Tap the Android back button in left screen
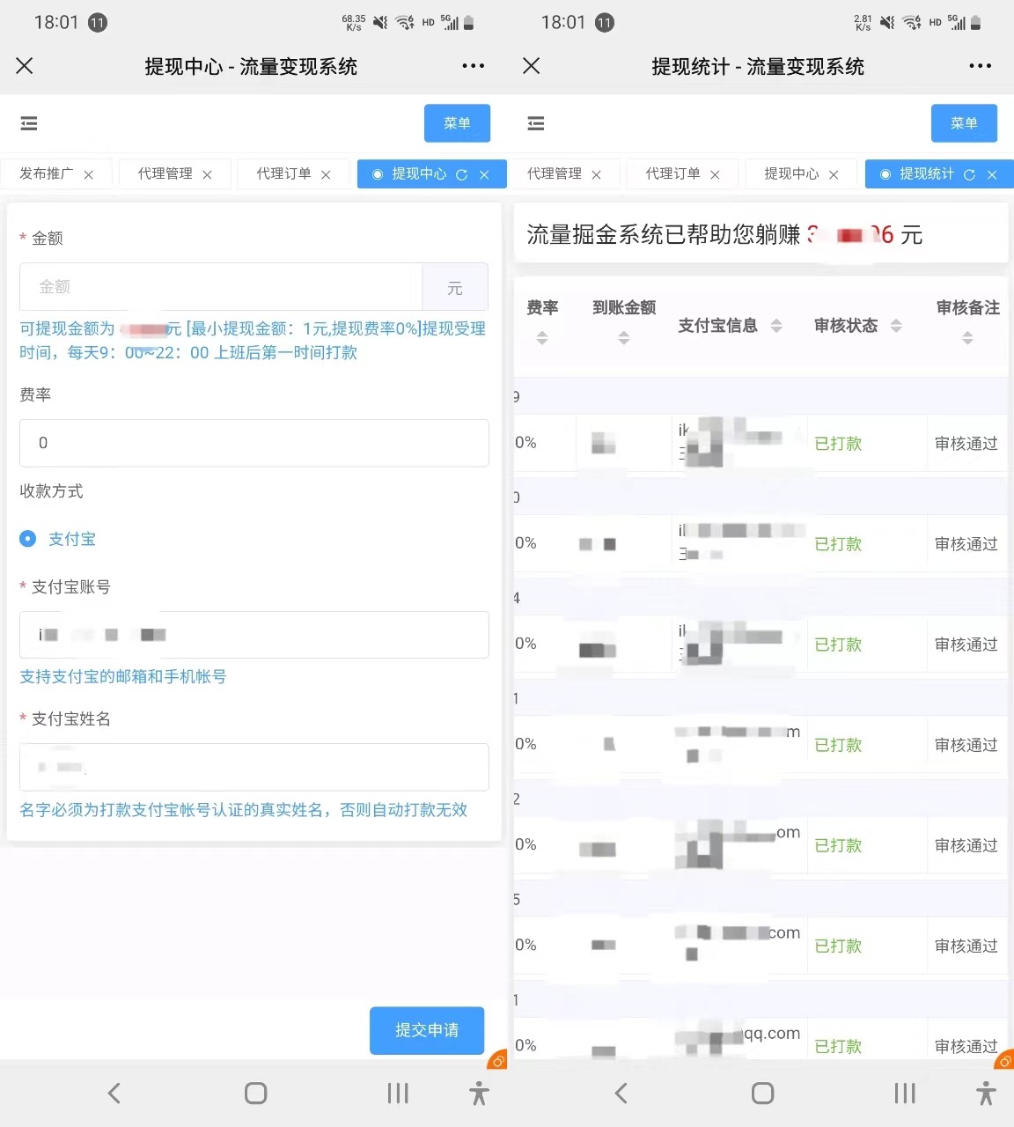Viewport: 1014px width, 1127px height. (114, 1094)
